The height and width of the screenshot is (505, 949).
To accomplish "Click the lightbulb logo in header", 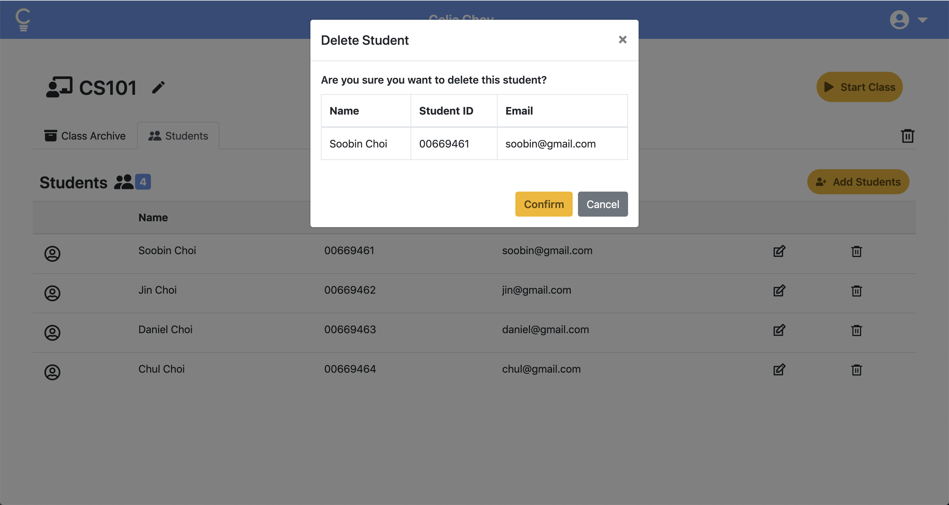I will [x=23, y=19].
